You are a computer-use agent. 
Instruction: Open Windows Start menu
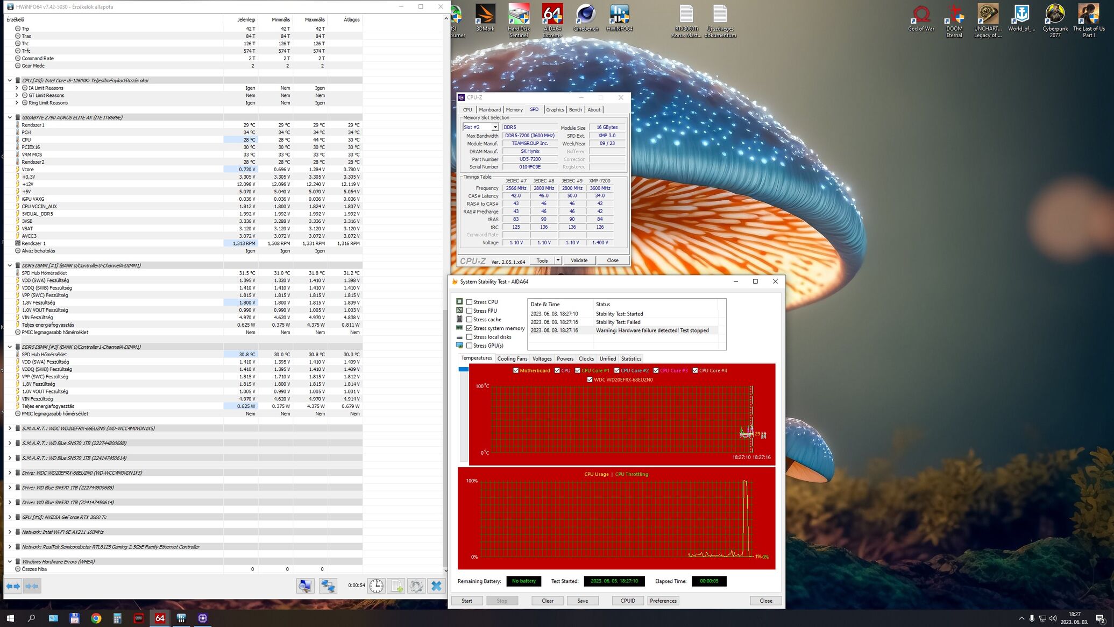click(x=10, y=618)
